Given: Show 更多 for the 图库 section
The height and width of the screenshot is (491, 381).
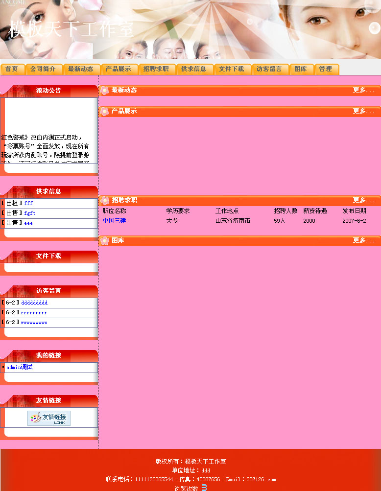Looking at the screenshot, I should coord(364,241).
